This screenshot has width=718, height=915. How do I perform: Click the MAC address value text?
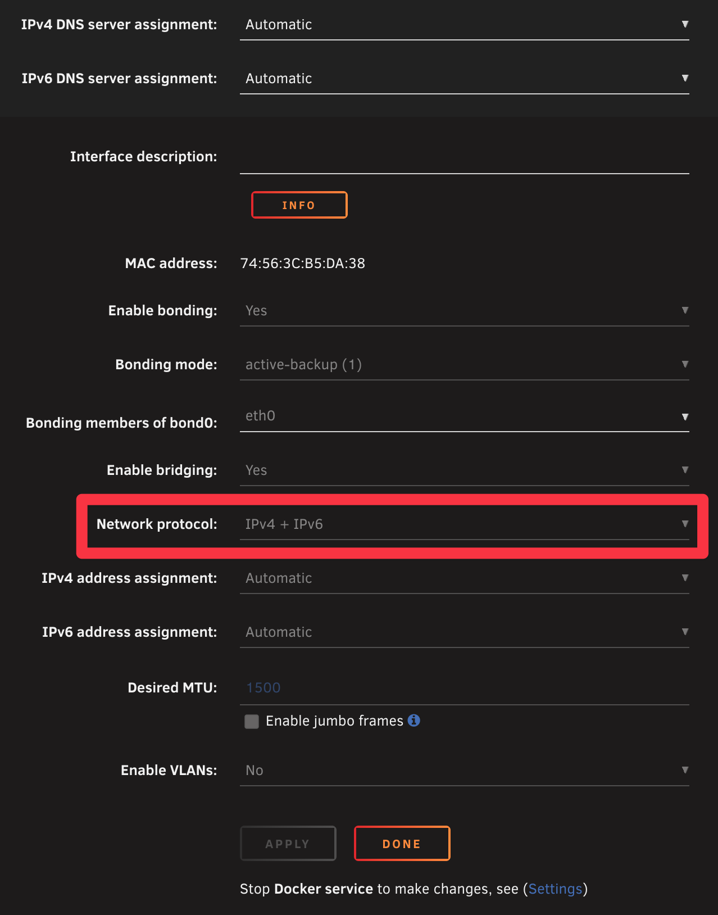[303, 264]
